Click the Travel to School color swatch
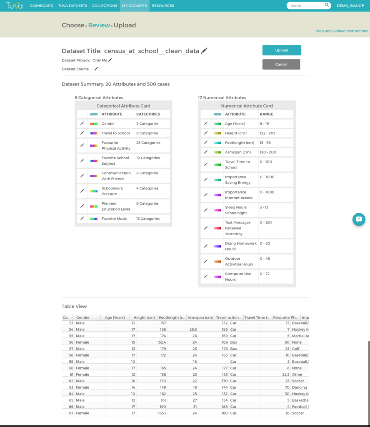370x427 pixels. [94, 133]
